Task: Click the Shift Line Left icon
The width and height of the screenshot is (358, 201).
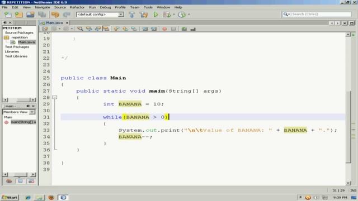Action: (145, 28)
